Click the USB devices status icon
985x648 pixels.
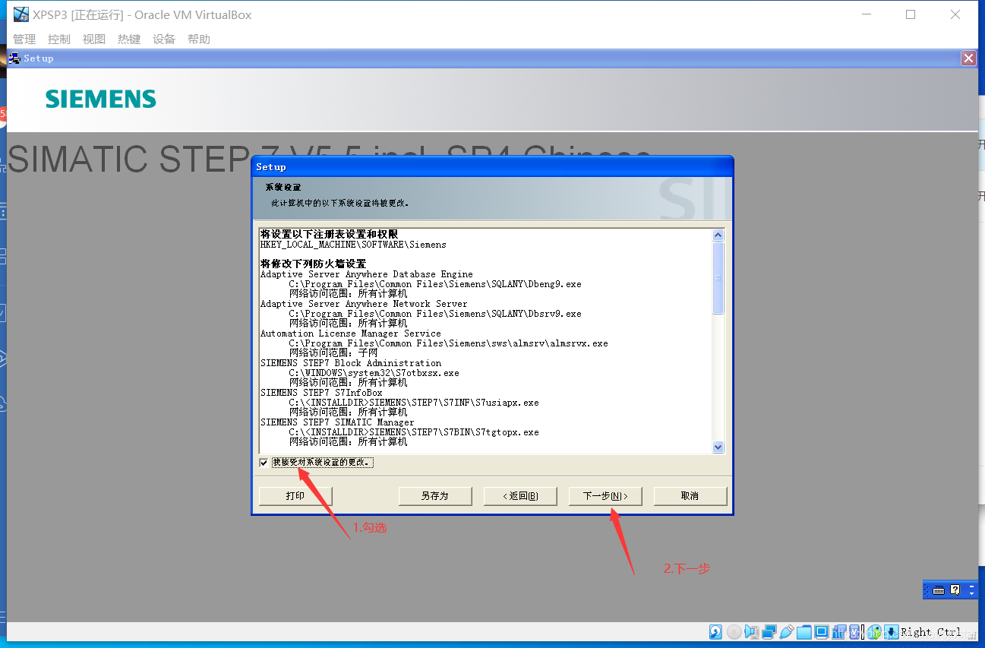(787, 632)
